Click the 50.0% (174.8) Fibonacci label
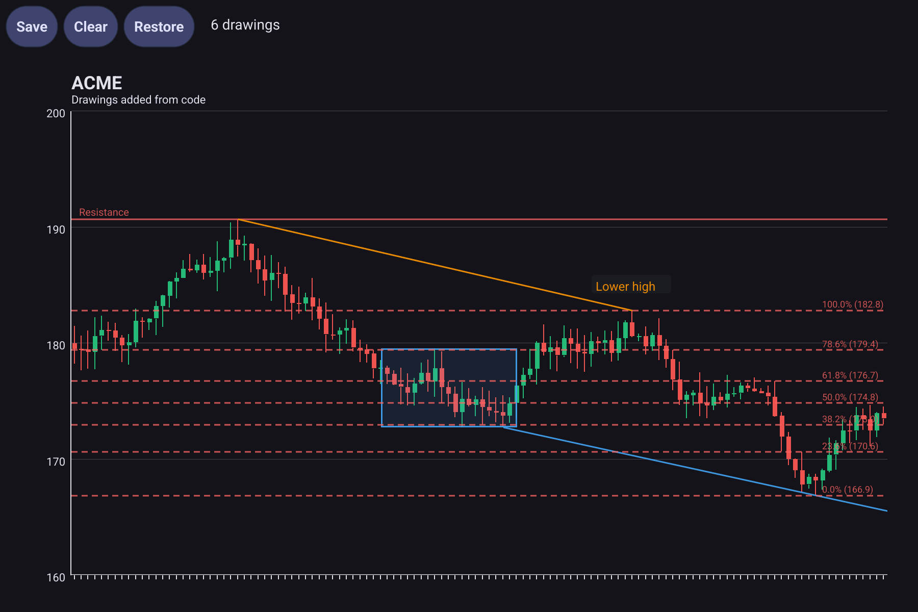Screen dimensions: 918x612 pos(850,397)
